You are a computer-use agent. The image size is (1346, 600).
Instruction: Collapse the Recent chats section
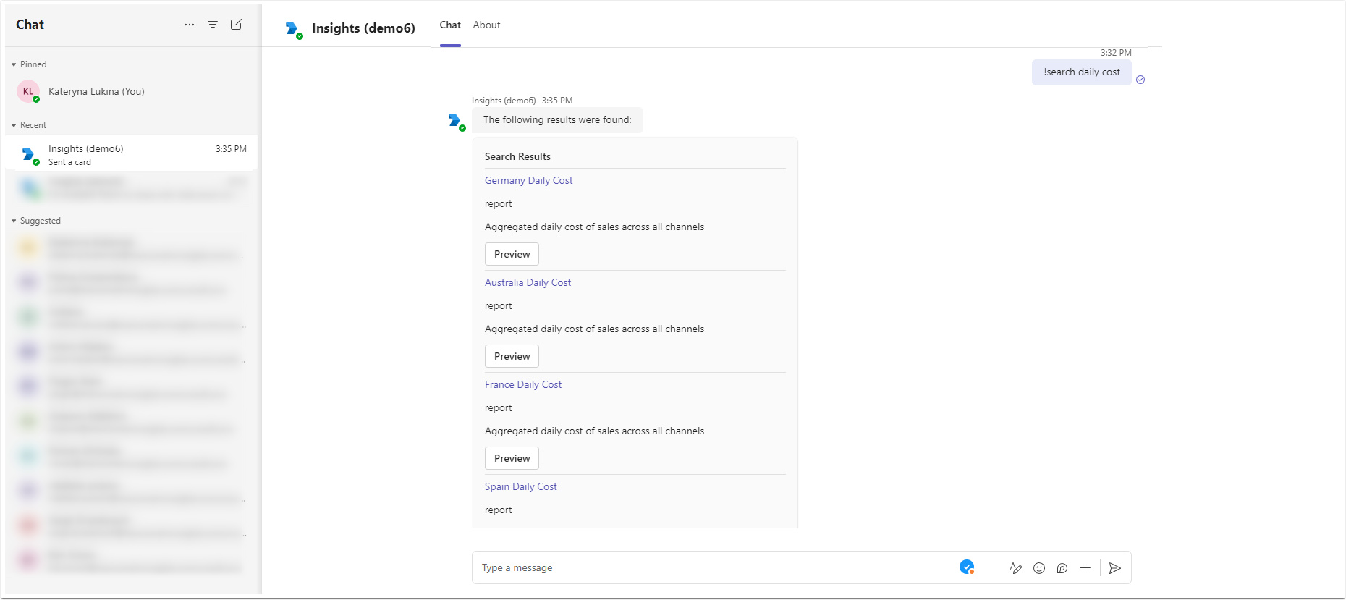(x=14, y=125)
